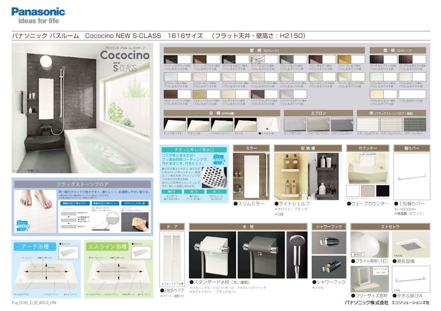
Task: Click the フラッグストーンフロア heading
Action: [x=82, y=184]
